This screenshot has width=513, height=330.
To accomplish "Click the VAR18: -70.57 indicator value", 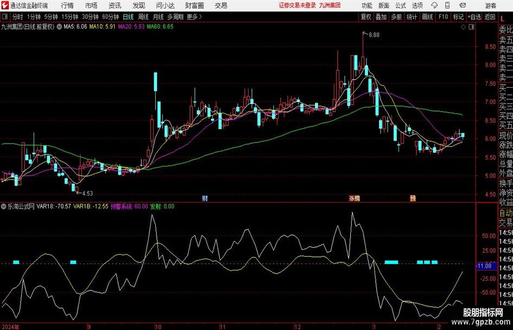I will click(54, 206).
